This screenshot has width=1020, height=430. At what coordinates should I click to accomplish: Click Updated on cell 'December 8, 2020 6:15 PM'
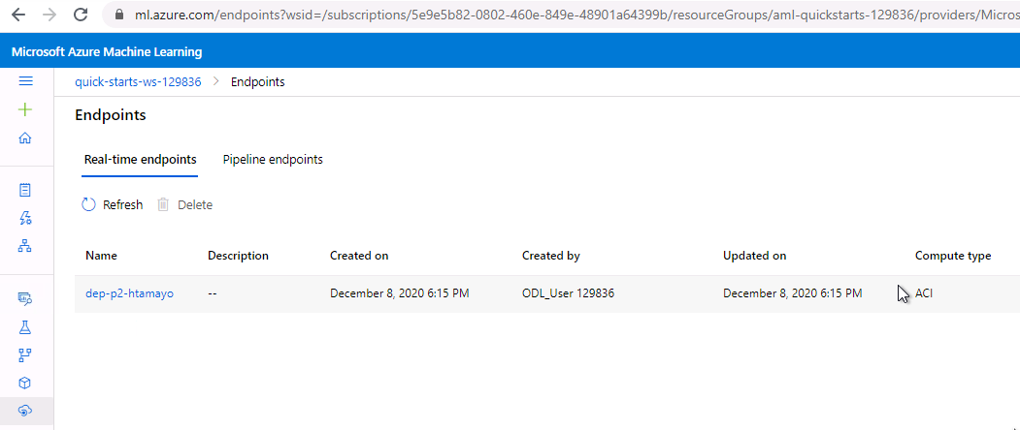[x=792, y=293]
